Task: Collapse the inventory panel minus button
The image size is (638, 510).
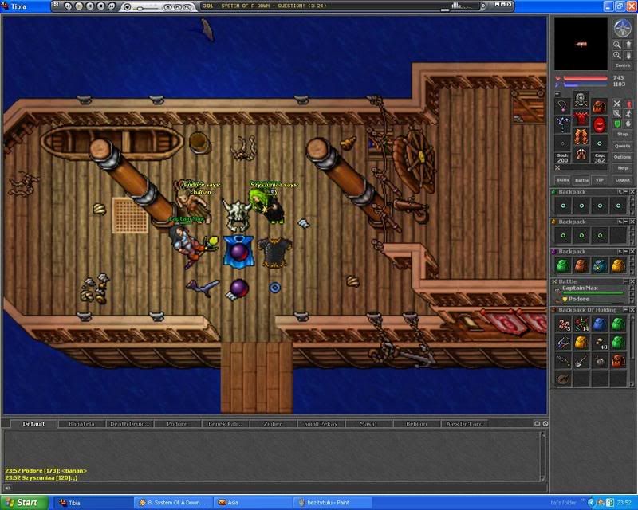Action: 557,94
